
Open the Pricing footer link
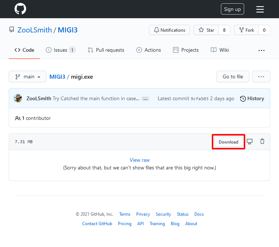point(125,224)
